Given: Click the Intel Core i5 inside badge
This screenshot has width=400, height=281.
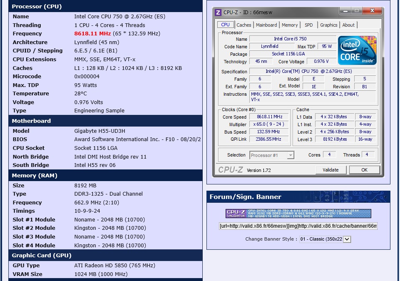Looking at the screenshot, I should point(357,50).
